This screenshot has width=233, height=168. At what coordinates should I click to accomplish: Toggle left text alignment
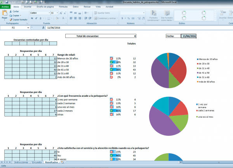71,18
